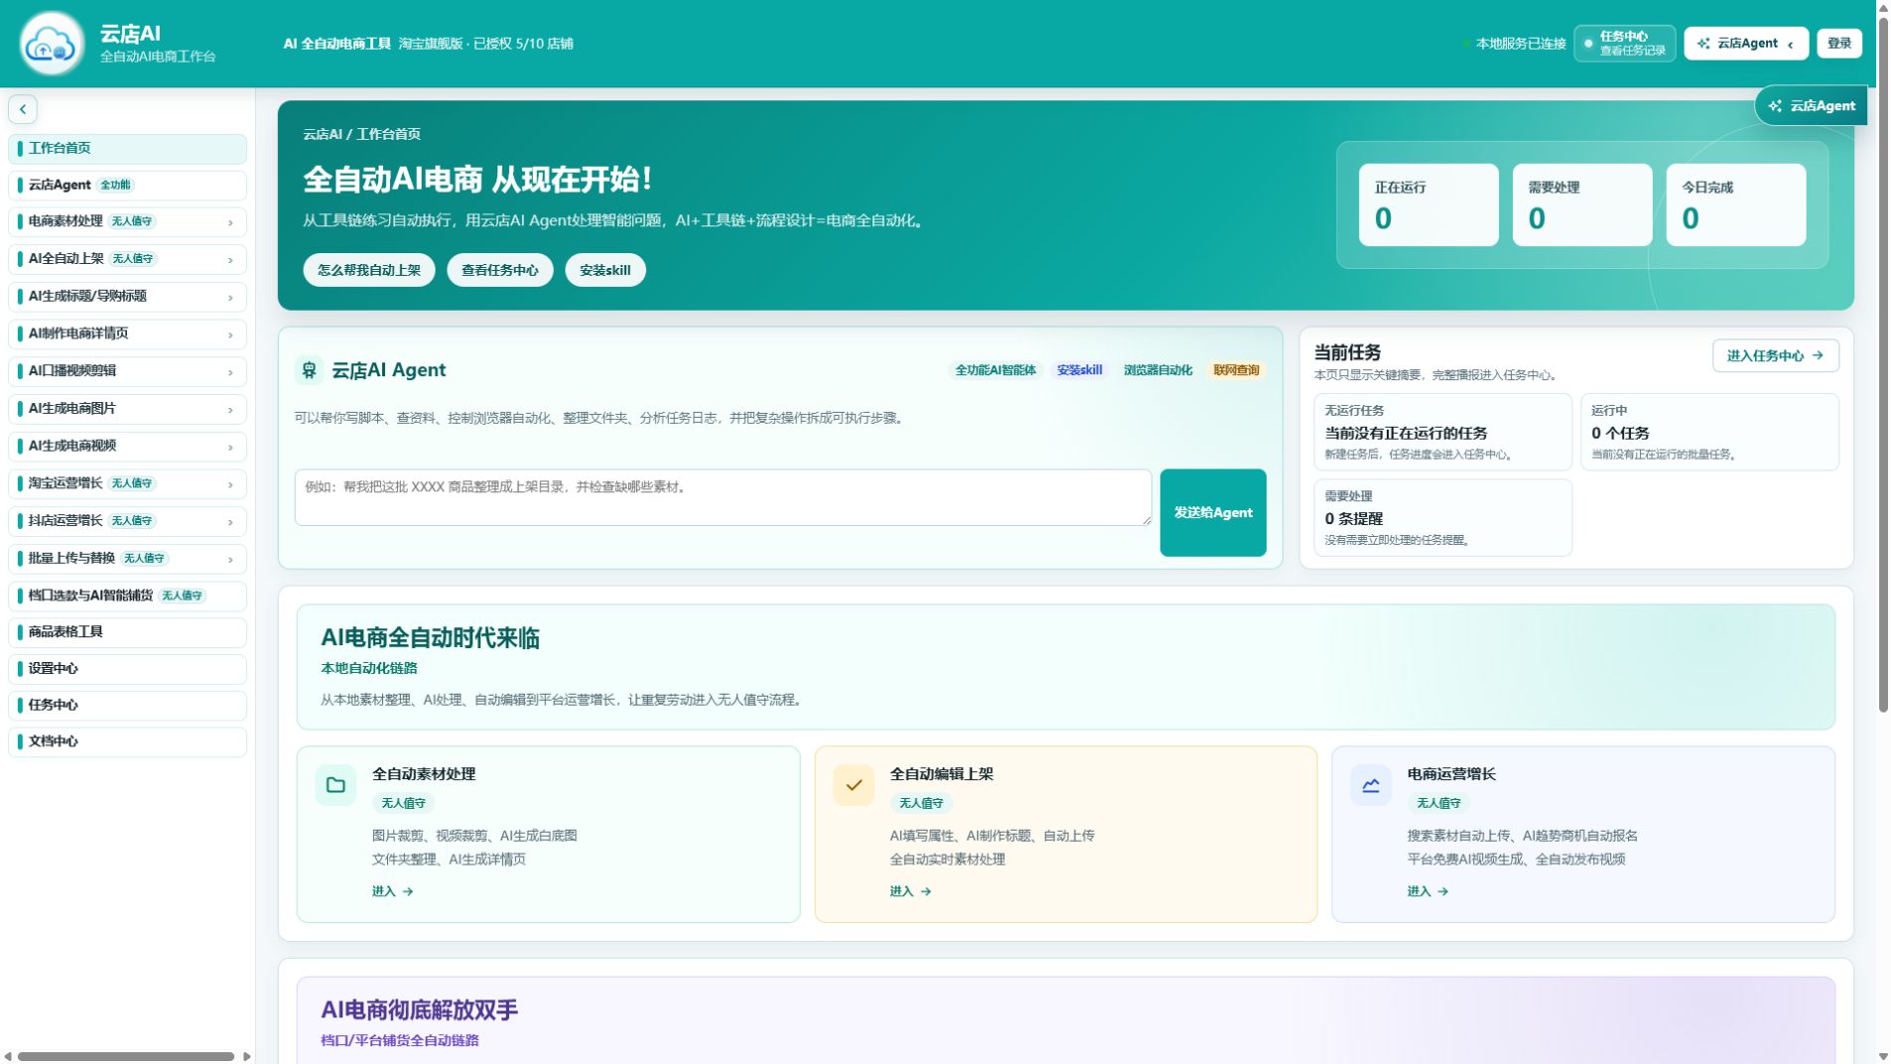Click the chart icon on 电商运营增长 card
The image size is (1891, 1064).
(1371, 785)
